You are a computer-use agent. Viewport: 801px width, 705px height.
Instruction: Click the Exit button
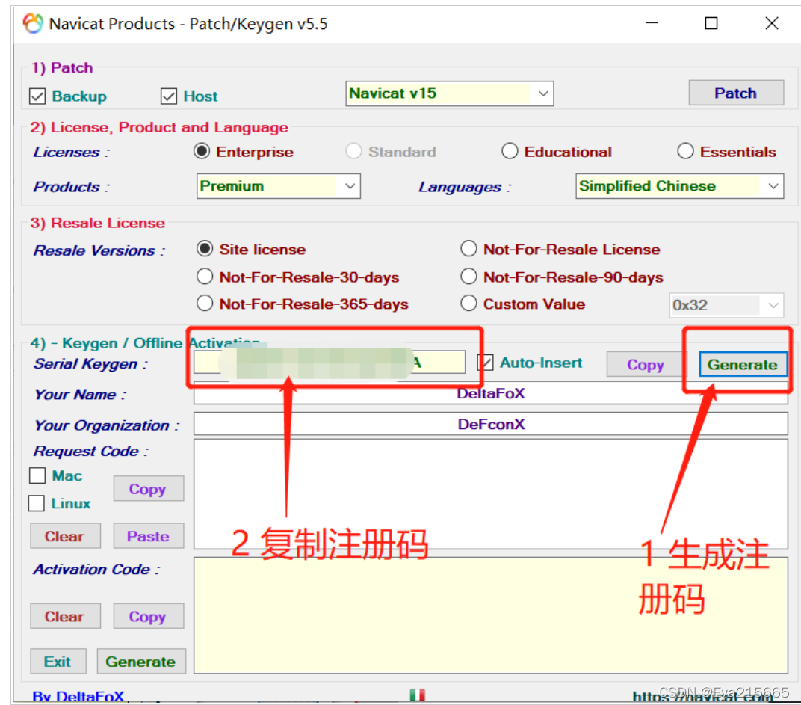coord(58,662)
